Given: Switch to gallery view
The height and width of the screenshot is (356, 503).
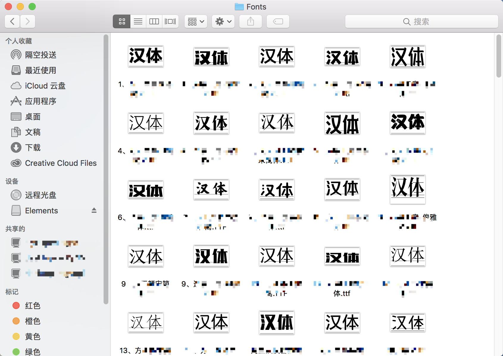Looking at the screenshot, I should 170,21.
